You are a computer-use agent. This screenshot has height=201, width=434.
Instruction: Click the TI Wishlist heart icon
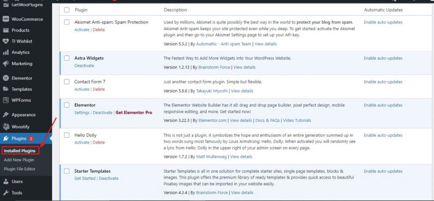pyautogui.click(x=6, y=41)
